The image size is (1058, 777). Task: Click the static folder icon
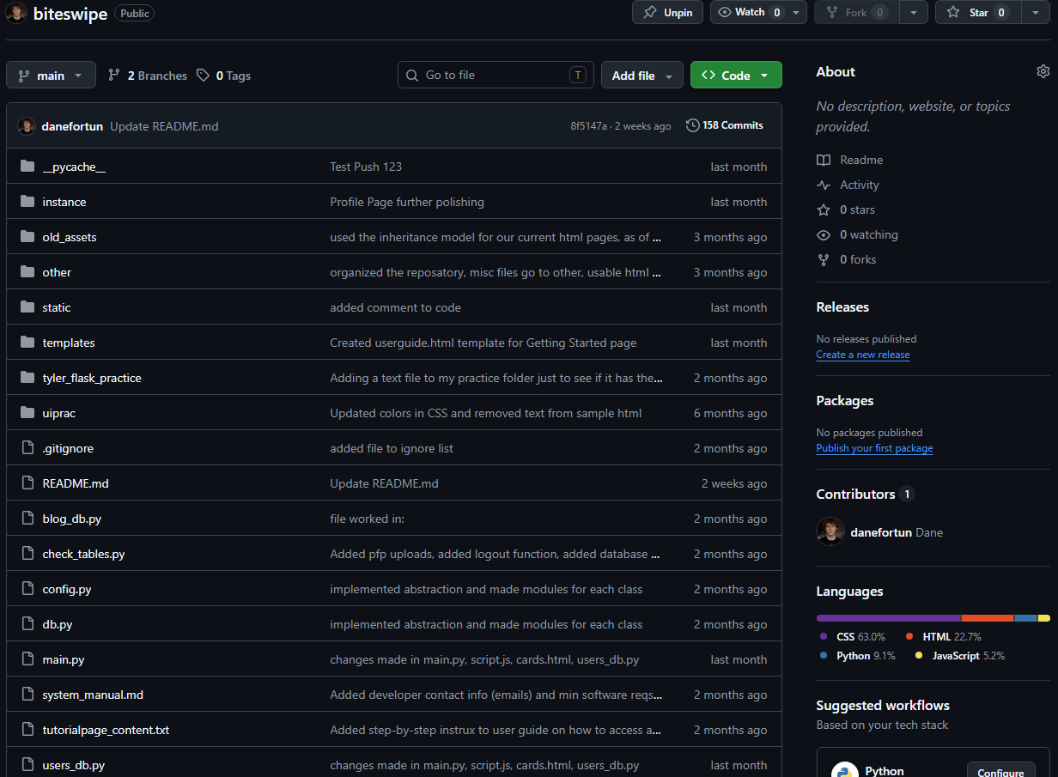tap(27, 307)
